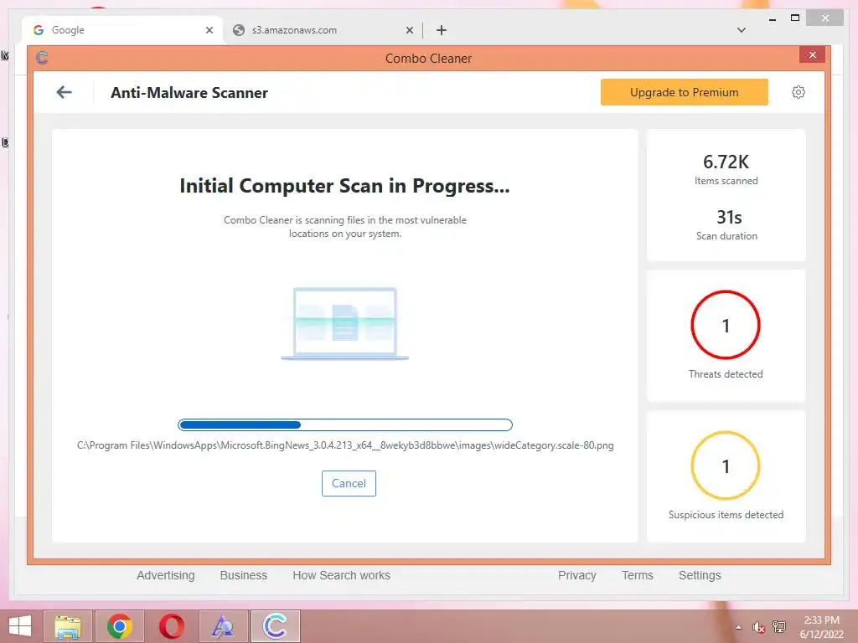Viewport: 858px width, 643px height.
Task: Open File Explorer from taskbar
Action: 68,626
